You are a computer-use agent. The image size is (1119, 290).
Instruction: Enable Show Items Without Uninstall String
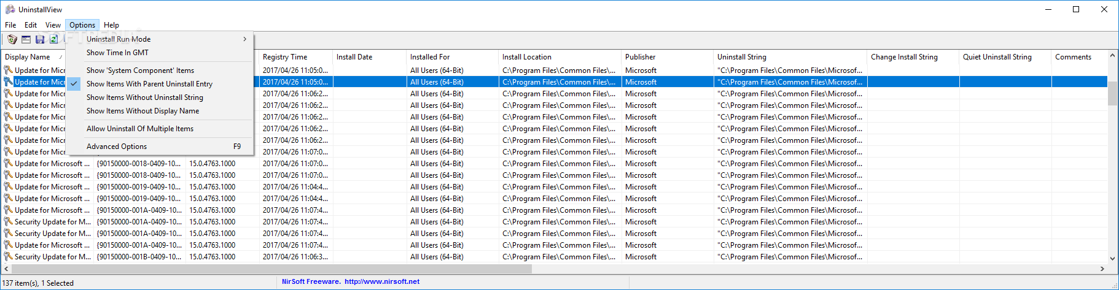[144, 97]
